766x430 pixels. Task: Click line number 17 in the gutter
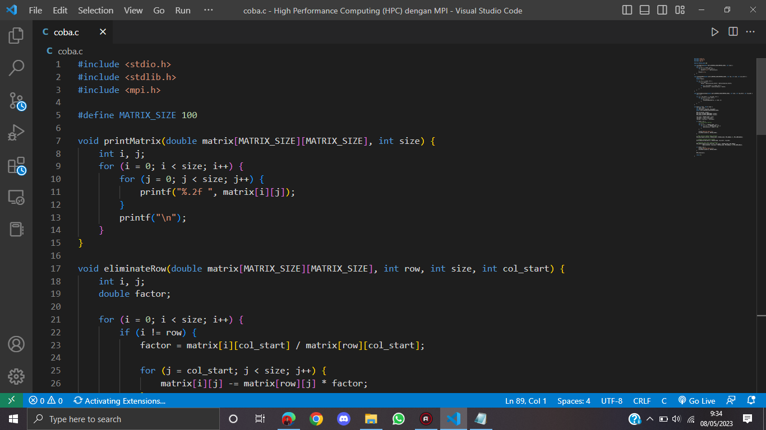56,268
